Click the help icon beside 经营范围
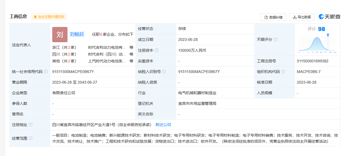344x156 pixels. pyautogui.click(x=30, y=138)
